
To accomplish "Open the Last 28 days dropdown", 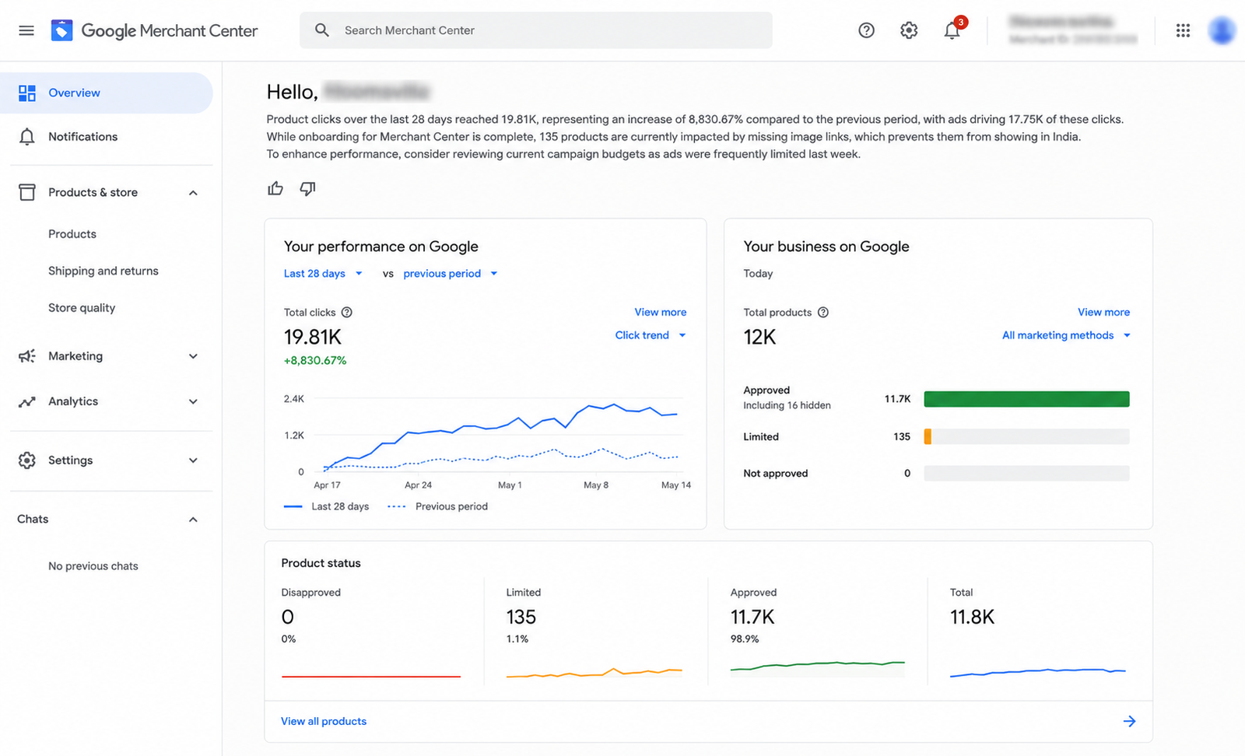I will (323, 274).
